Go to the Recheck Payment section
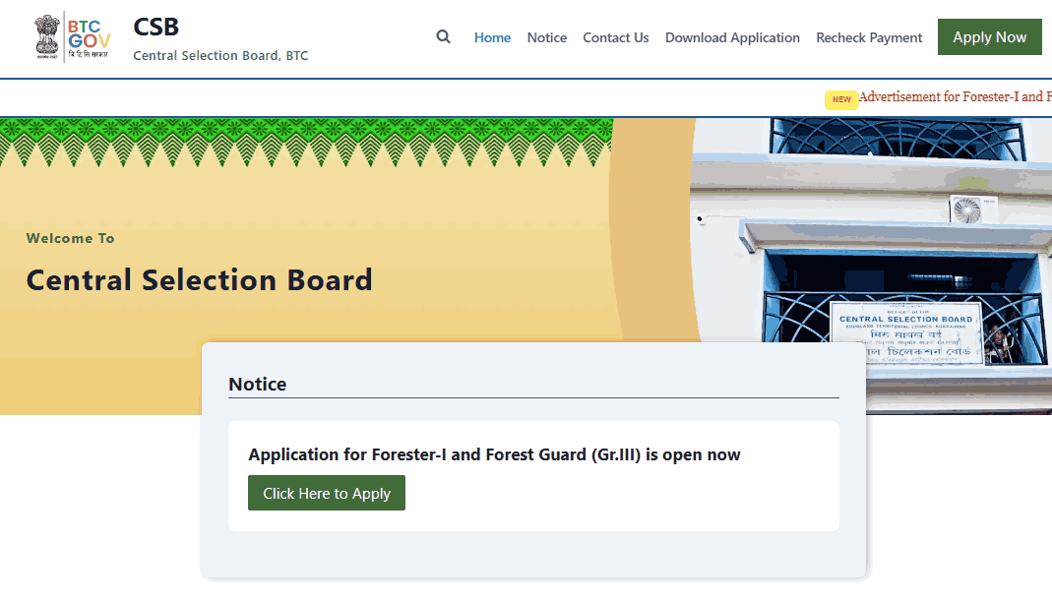1052x601 pixels. (869, 37)
